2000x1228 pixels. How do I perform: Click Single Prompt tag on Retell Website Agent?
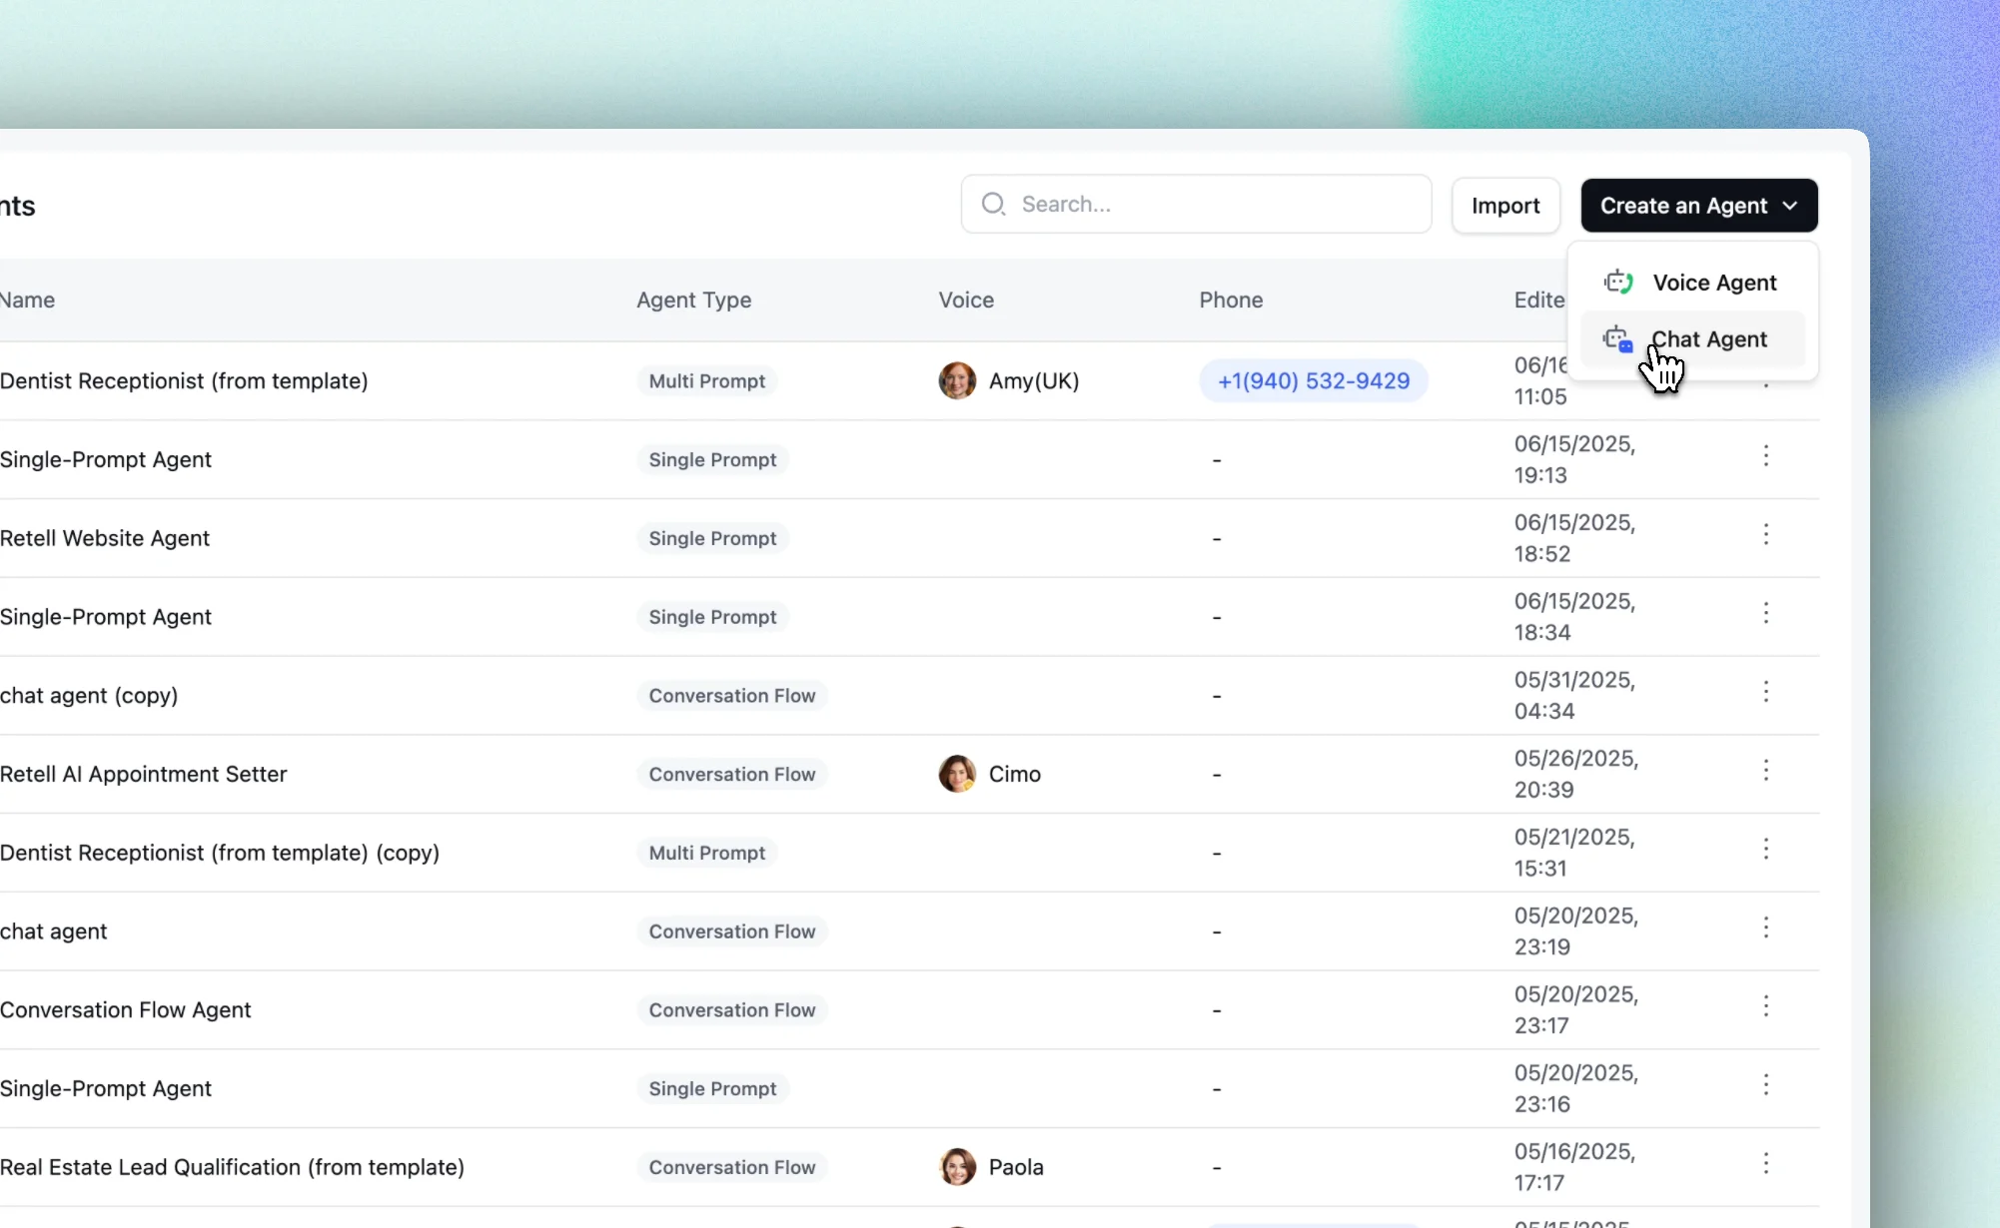pyautogui.click(x=712, y=538)
